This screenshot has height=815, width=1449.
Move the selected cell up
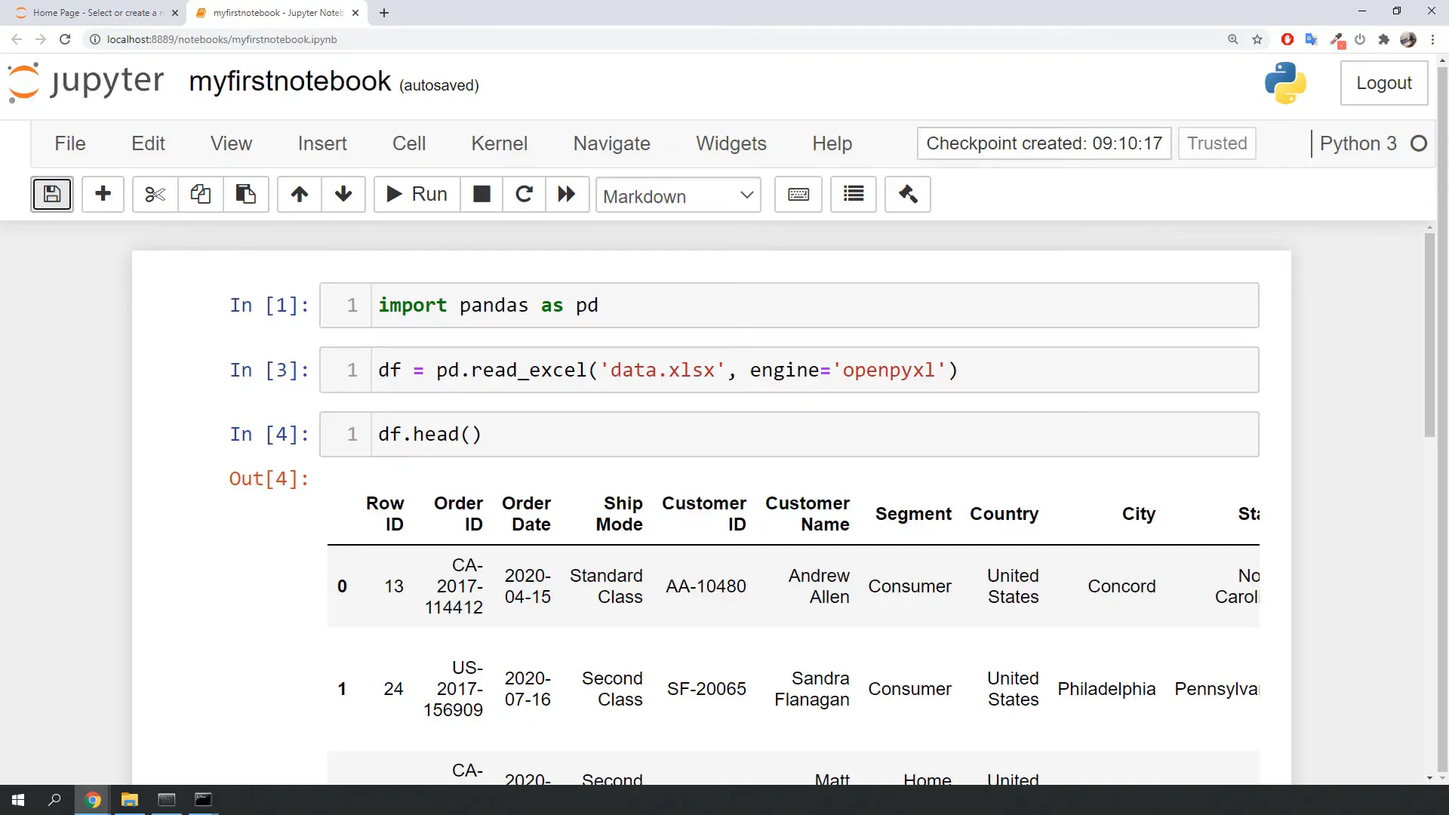299,194
